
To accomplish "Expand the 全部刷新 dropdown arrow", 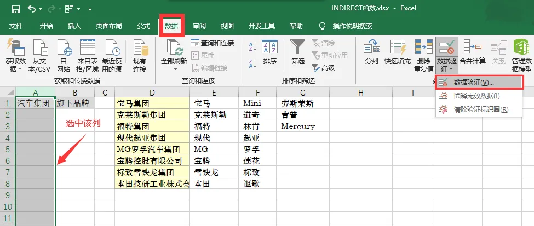I will click(175, 69).
